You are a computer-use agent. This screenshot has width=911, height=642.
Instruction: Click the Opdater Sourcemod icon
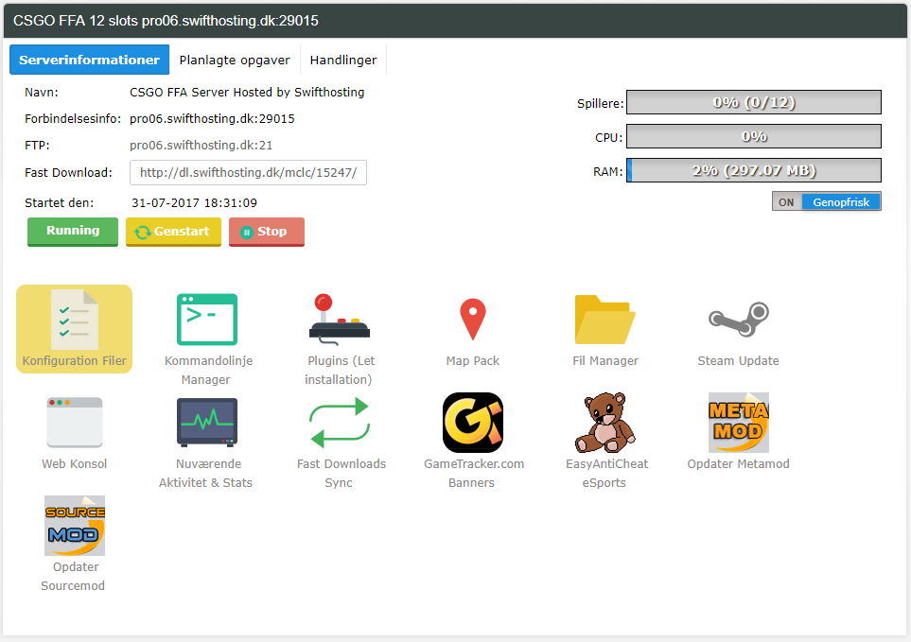75,526
